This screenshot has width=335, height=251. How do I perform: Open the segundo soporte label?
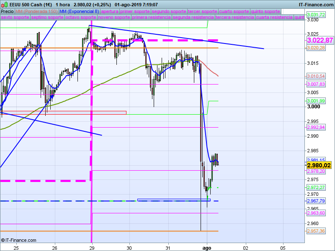169,12
